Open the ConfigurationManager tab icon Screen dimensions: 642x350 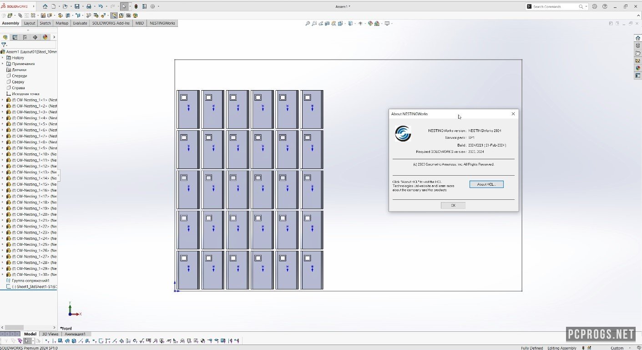pos(25,37)
